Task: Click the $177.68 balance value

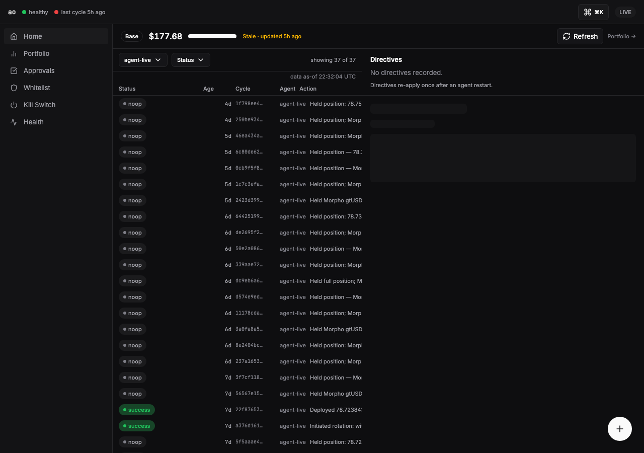Action: pos(166,36)
